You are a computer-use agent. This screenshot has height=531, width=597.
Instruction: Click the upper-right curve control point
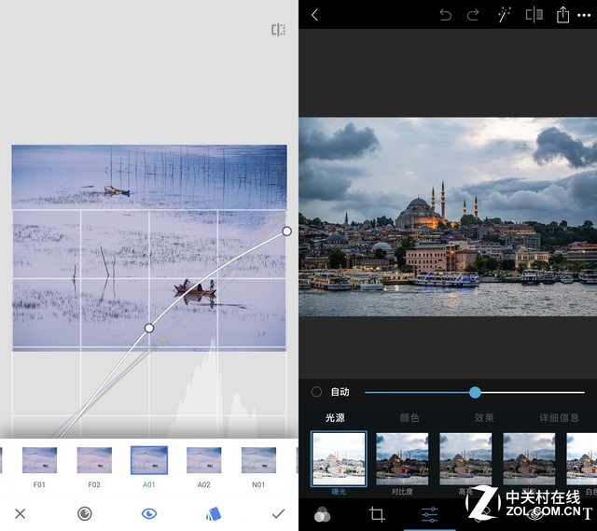[x=286, y=231]
